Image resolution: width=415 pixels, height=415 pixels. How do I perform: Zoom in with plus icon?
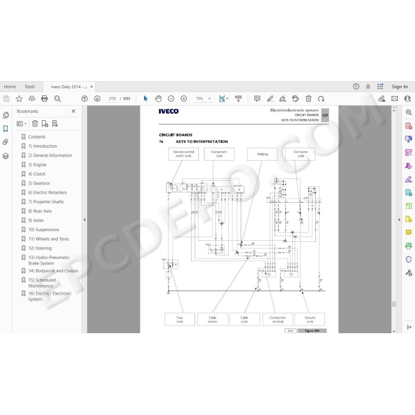[184, 99]
